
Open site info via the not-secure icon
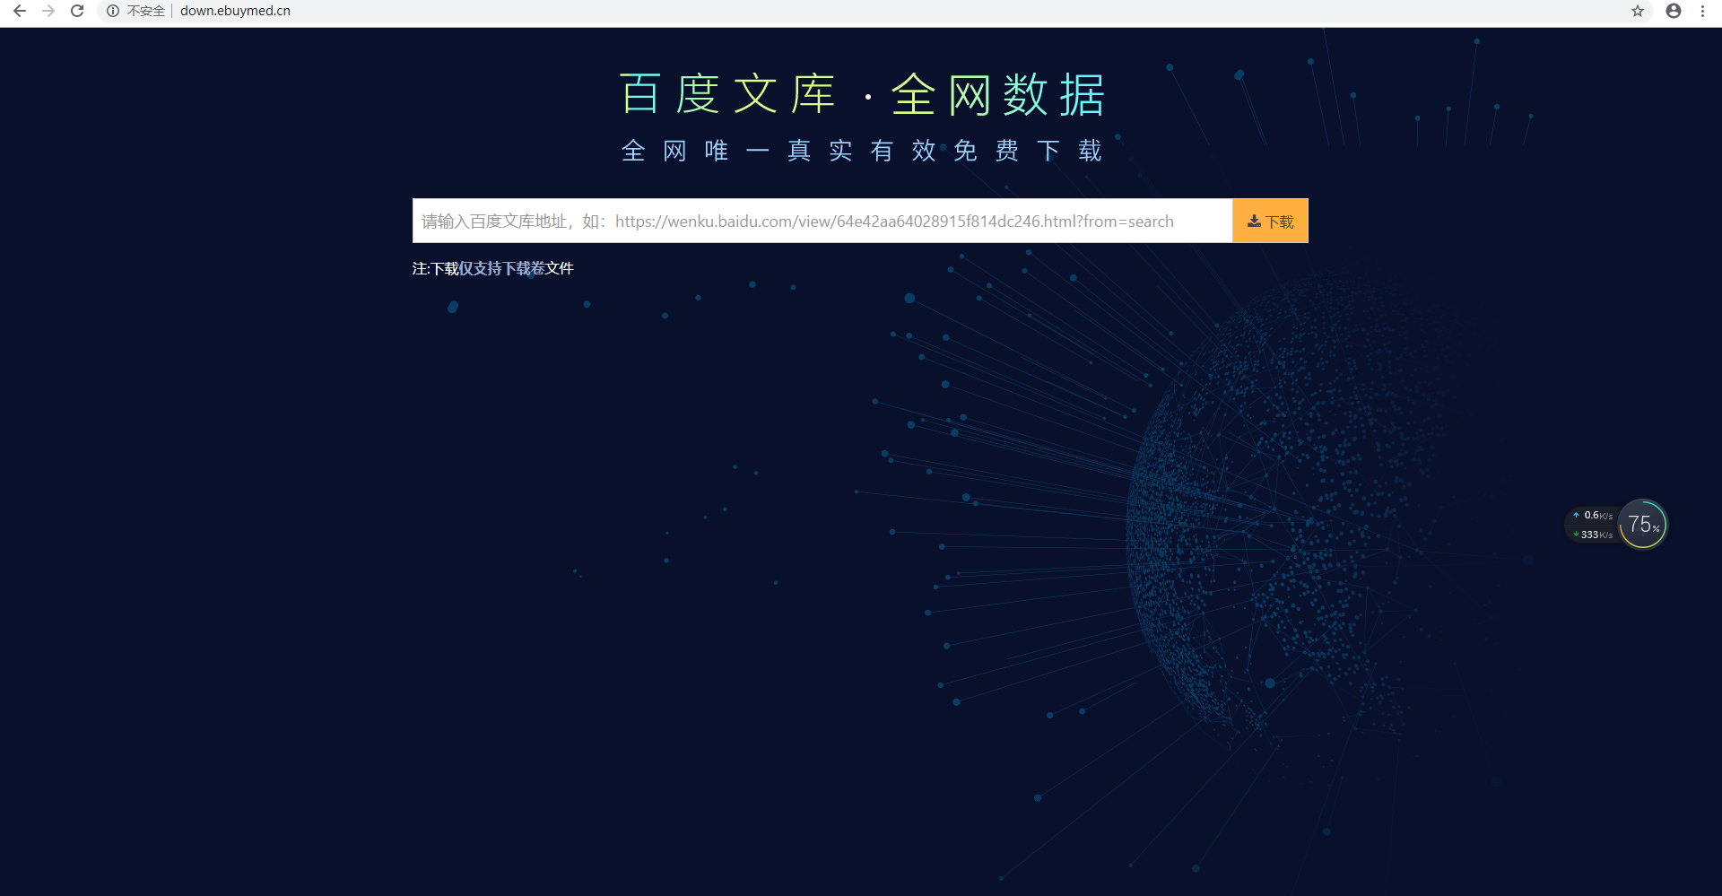[x=113, y=11]
